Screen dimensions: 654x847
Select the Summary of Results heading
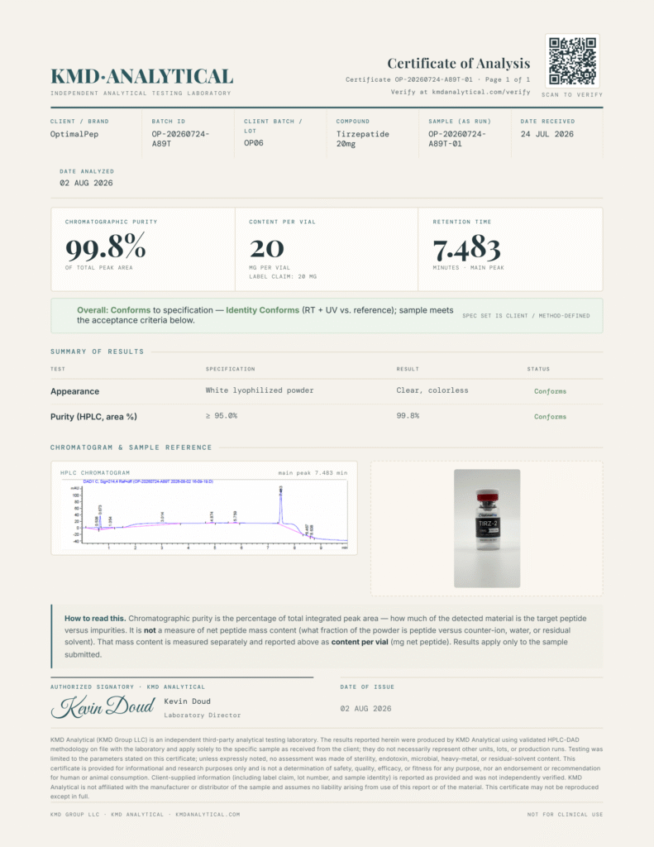[98, 352]
